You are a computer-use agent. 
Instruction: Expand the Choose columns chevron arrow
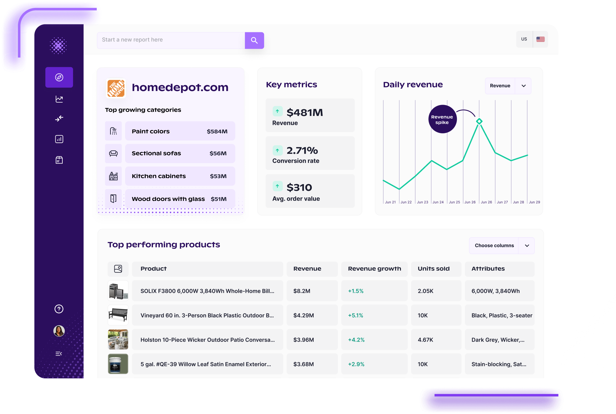(x=527, y=246)
